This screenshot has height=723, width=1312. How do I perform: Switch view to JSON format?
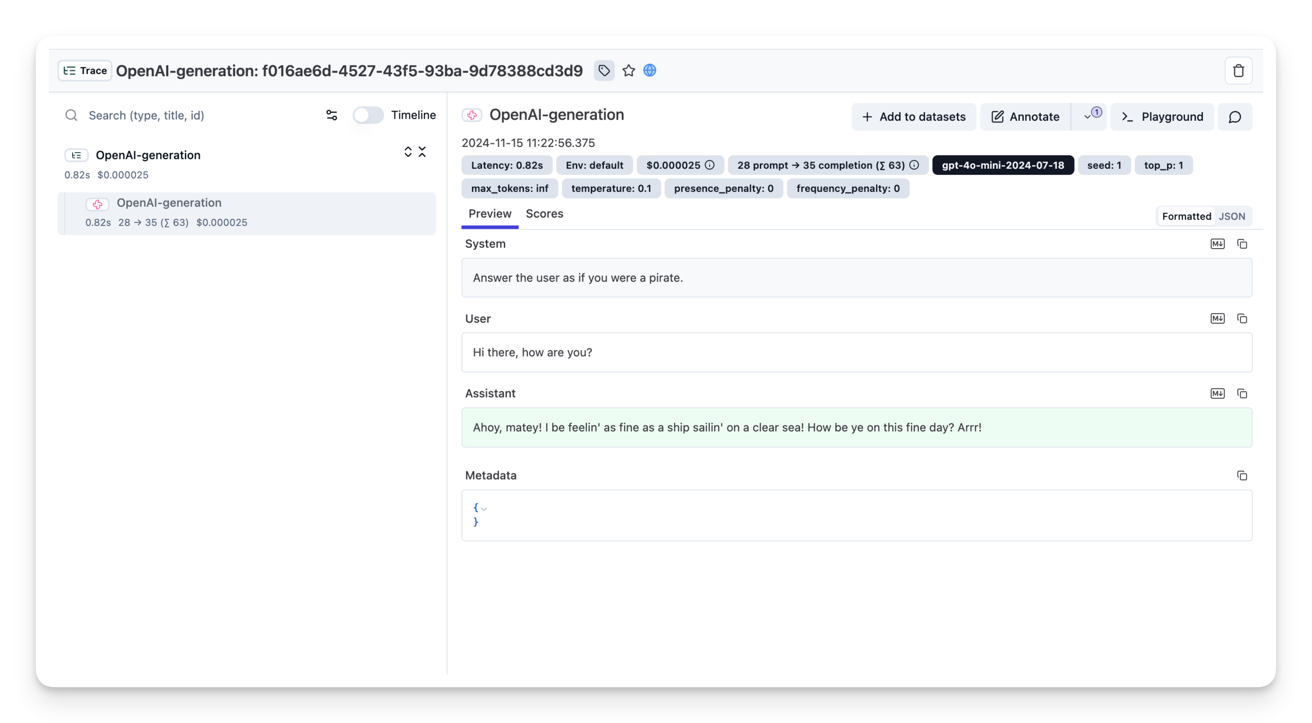(1232, 216)
